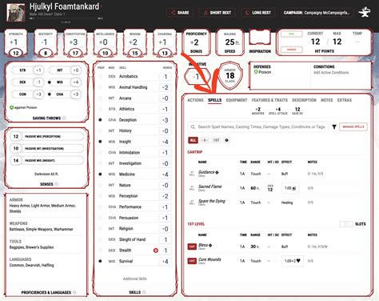Image resolution: width=379 pixels, height=301 pixels.
Task: Click the advantage icon beside against Poison
Action: click(11, 107)
